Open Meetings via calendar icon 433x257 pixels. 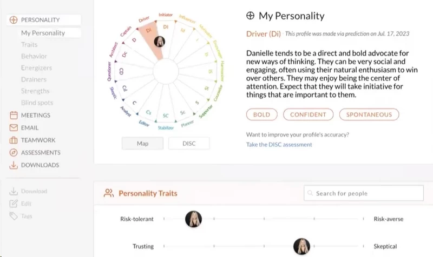point(14,115)
